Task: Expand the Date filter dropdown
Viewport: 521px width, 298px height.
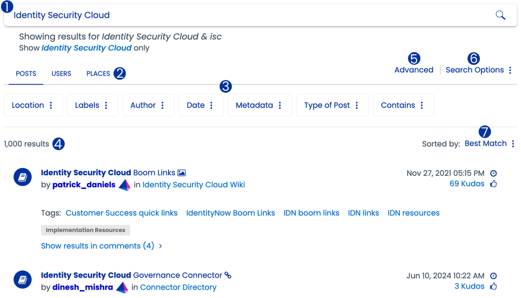Action: [200, 105]
